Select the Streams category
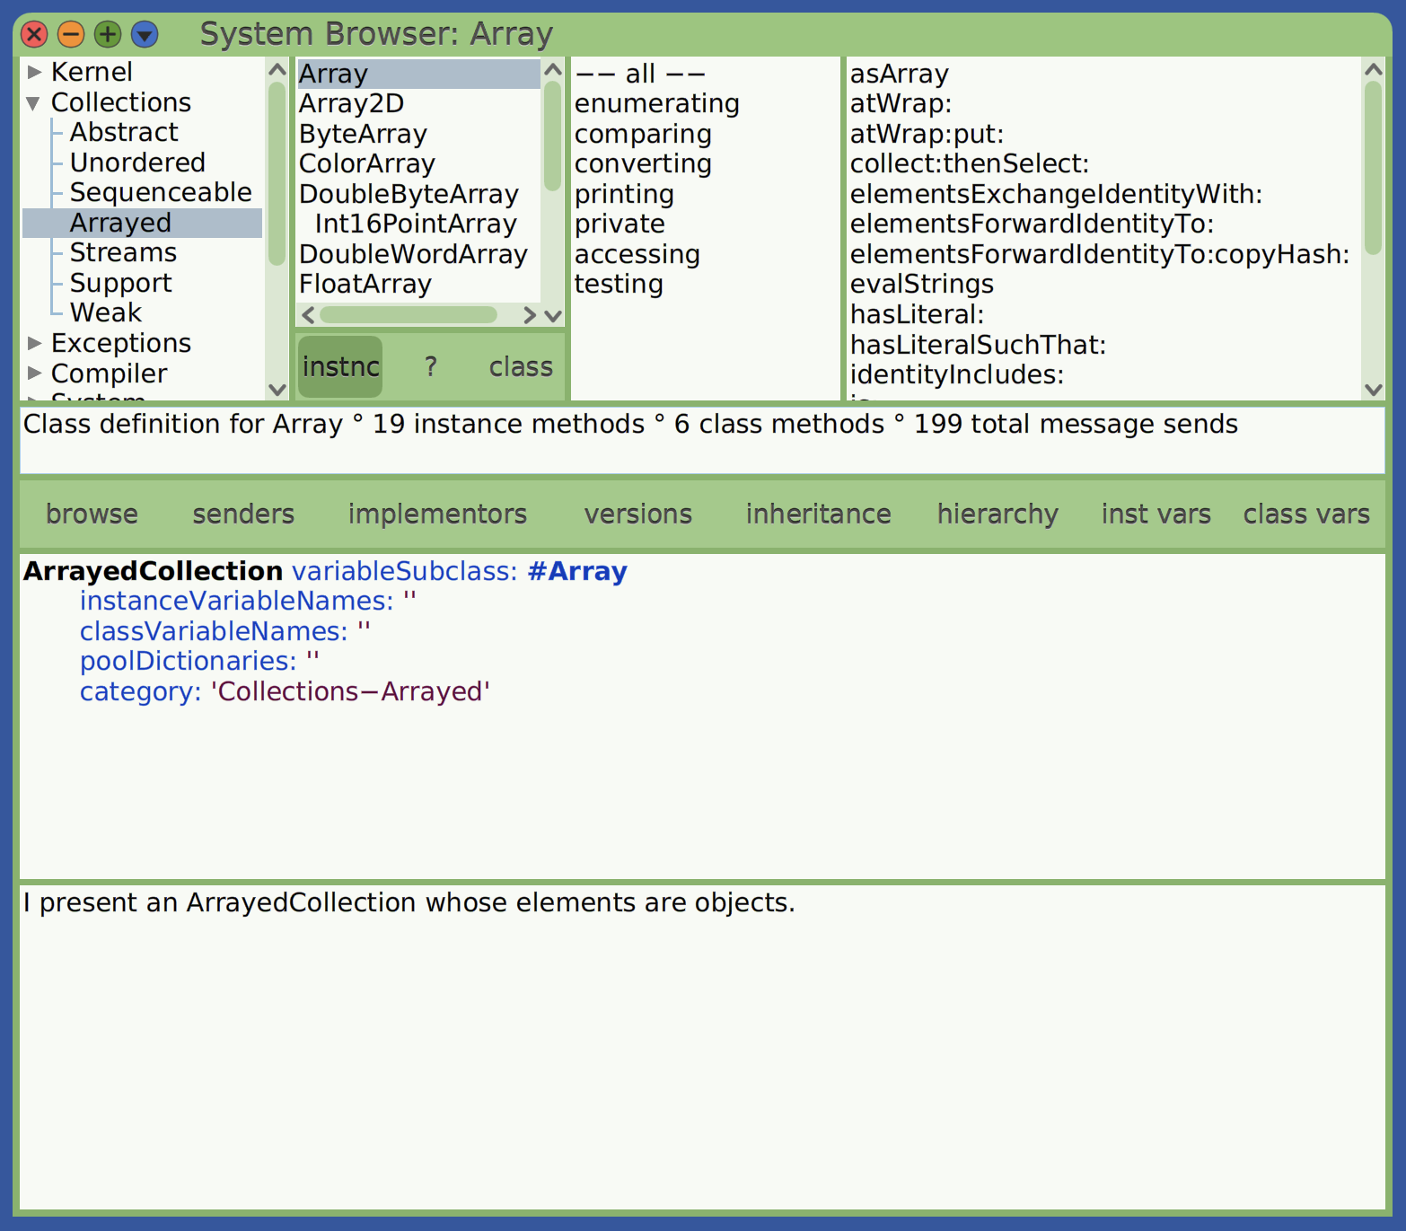The image size is (1406, 1231). pyautogui.click(x=122, y=252)
